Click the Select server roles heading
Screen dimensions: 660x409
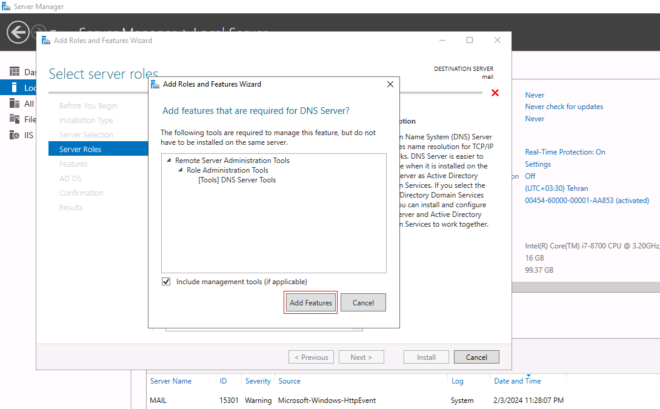[104, 74]
